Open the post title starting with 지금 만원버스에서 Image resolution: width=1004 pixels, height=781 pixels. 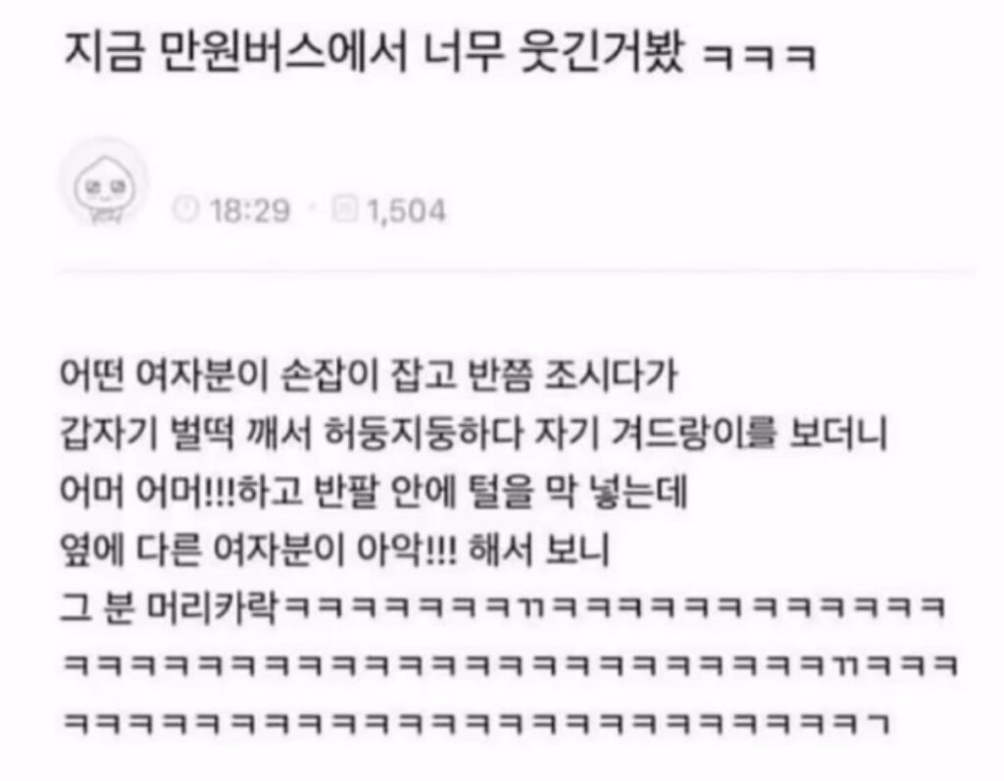point(440,51)
